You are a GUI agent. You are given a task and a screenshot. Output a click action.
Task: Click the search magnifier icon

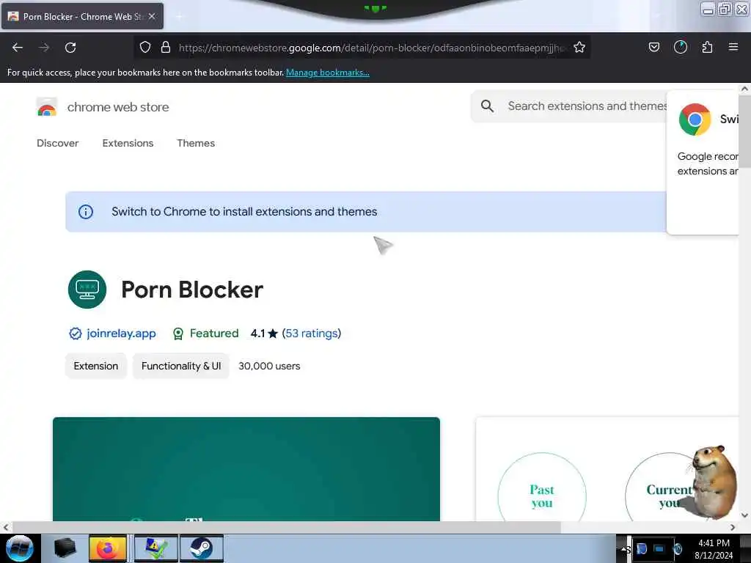487,106
